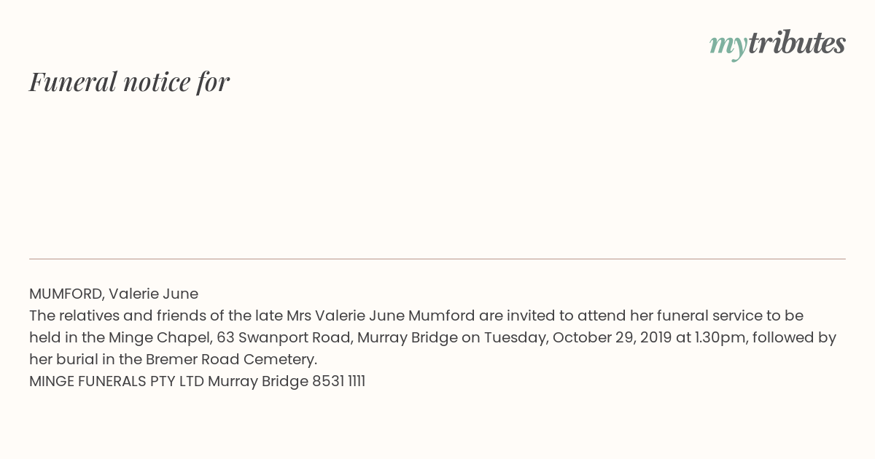Click the dark "tributes" part of logo
This screenshot has width=875, height=459.
click(x=796, y=43)
